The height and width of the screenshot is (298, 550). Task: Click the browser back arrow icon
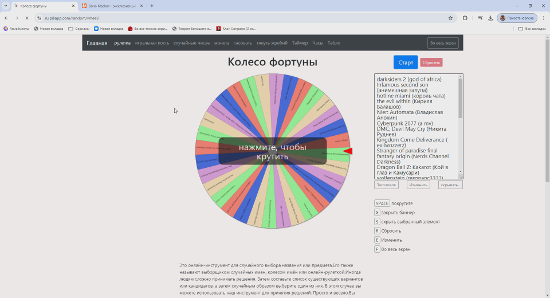click(6, 18)
